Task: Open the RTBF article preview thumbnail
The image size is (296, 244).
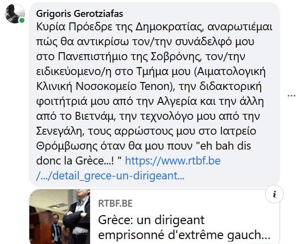Action: 60,217
